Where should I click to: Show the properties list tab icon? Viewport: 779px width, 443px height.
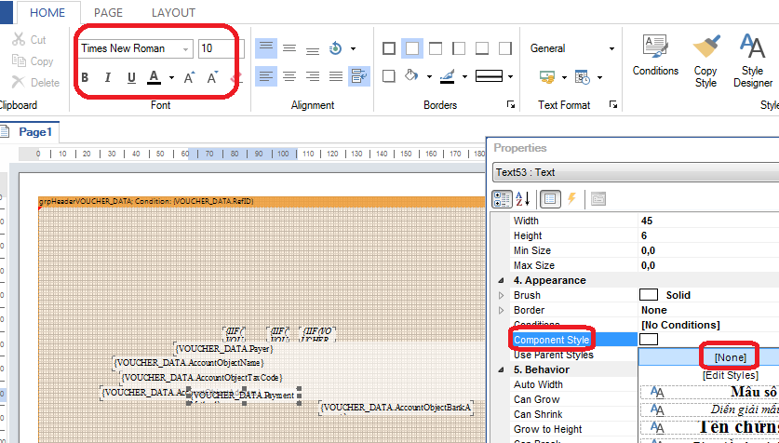[x=550, y=199]
